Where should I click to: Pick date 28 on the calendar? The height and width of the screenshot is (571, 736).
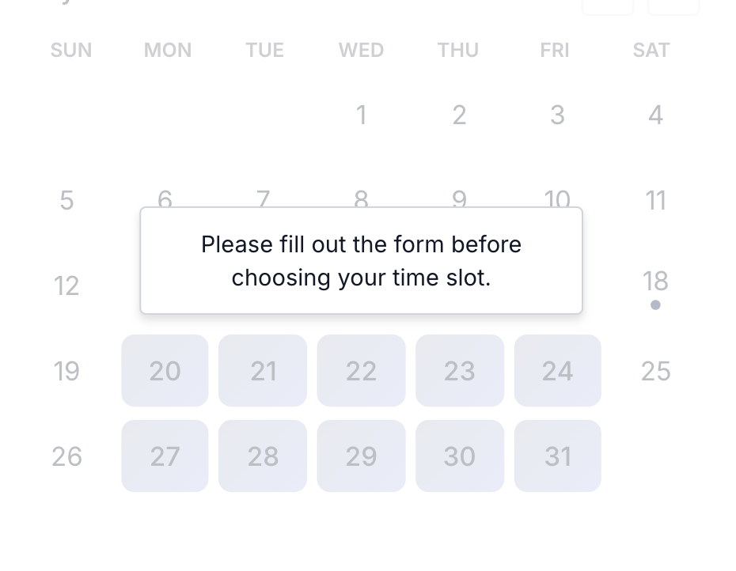coord(263,456)
